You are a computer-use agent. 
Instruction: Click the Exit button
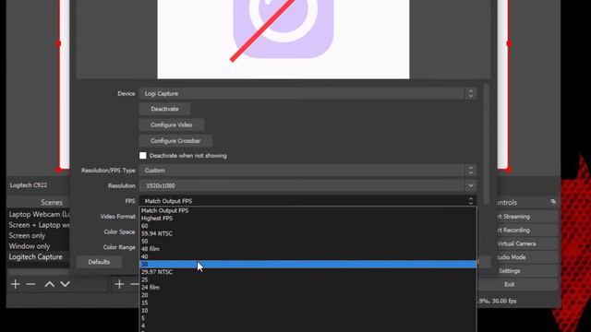coord(518,285)
